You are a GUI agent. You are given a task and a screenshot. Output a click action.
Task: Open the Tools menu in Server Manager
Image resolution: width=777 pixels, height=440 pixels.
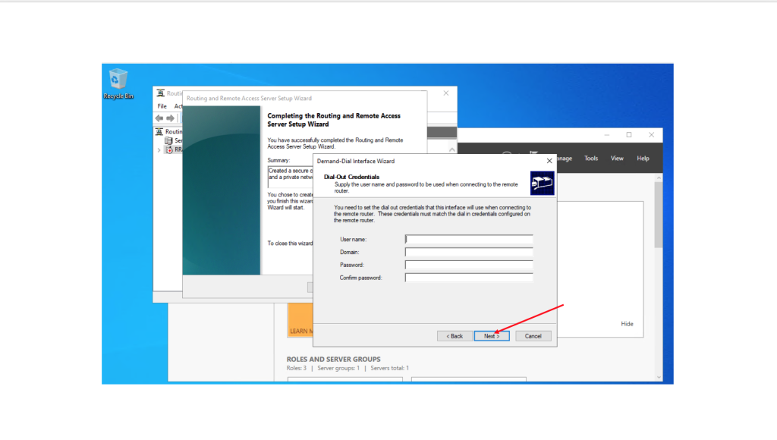(x=591, y=159)
